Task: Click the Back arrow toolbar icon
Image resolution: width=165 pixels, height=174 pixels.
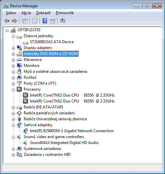Action: (7, 21)
